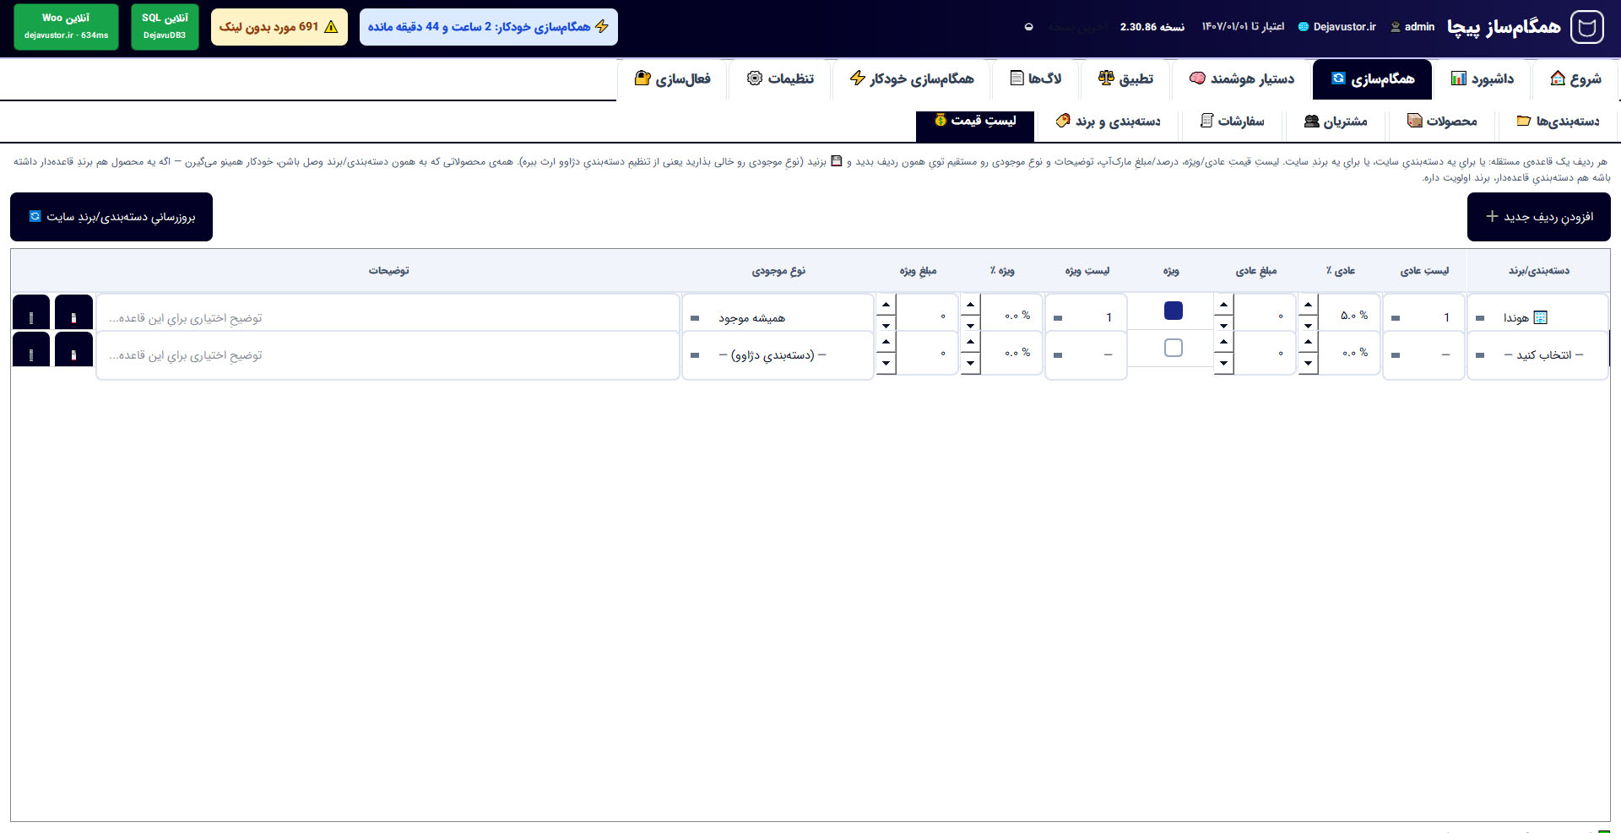Click the receipt icon on سفارشات sub-tab
This screenshot has width=1621, height=833.
[x=1207, y=121]
